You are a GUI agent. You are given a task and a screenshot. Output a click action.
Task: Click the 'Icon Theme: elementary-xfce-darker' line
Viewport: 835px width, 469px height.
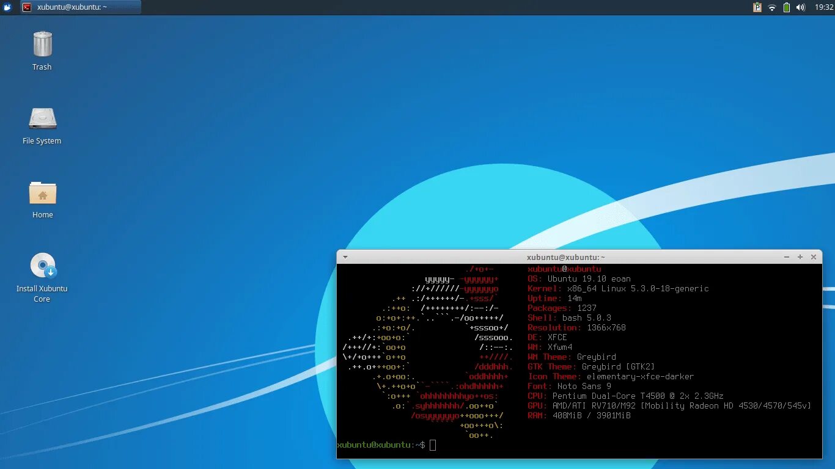click(x=611, y=376)
